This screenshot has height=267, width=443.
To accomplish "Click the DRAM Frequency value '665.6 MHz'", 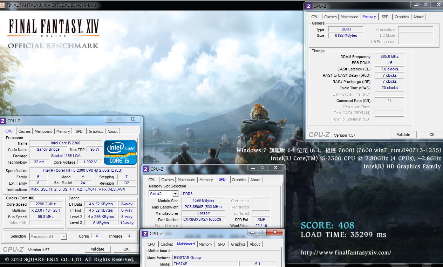I will [389, 56].
